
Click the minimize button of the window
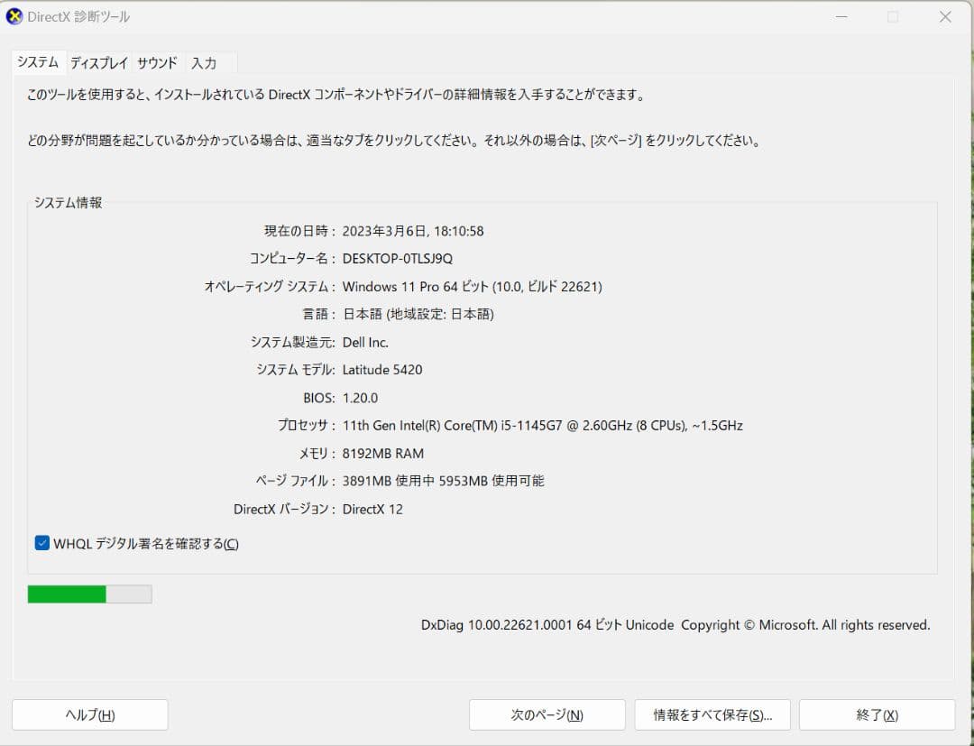point(841,16)
